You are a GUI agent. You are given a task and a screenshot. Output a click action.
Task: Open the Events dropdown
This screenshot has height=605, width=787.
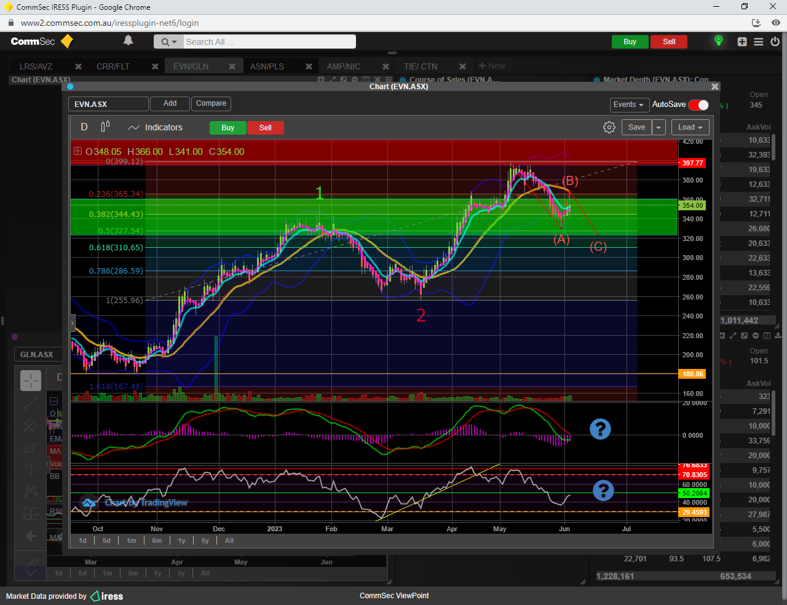pos(628,105)
